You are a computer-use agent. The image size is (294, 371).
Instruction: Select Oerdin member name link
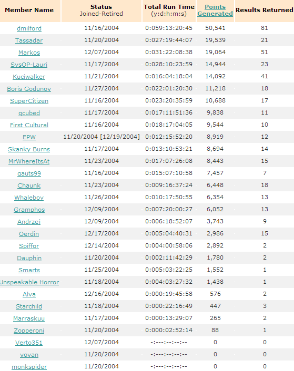point(29,234)
